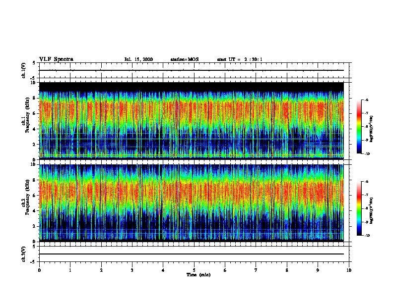The width and height of the screenshot is (393, 303).
Task: Click the time axis tick label "9"
Action: click(x=318, y=270)
